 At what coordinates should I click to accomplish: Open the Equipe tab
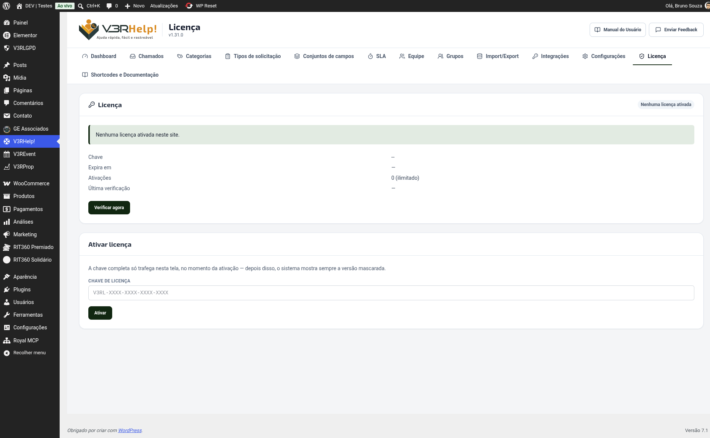point(412,56)
